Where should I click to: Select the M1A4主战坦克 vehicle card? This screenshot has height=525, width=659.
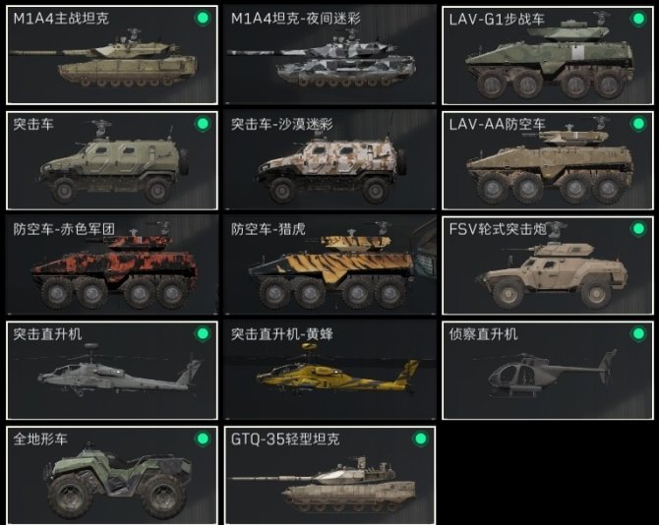112,55
